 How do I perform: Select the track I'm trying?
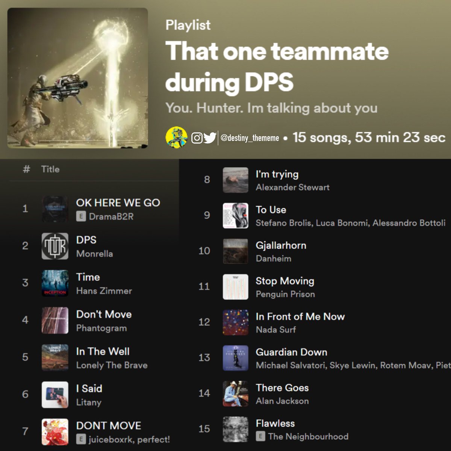tap(277, 174)
